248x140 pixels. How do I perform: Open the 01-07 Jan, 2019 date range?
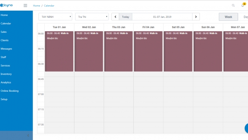(x=162, y=17)
